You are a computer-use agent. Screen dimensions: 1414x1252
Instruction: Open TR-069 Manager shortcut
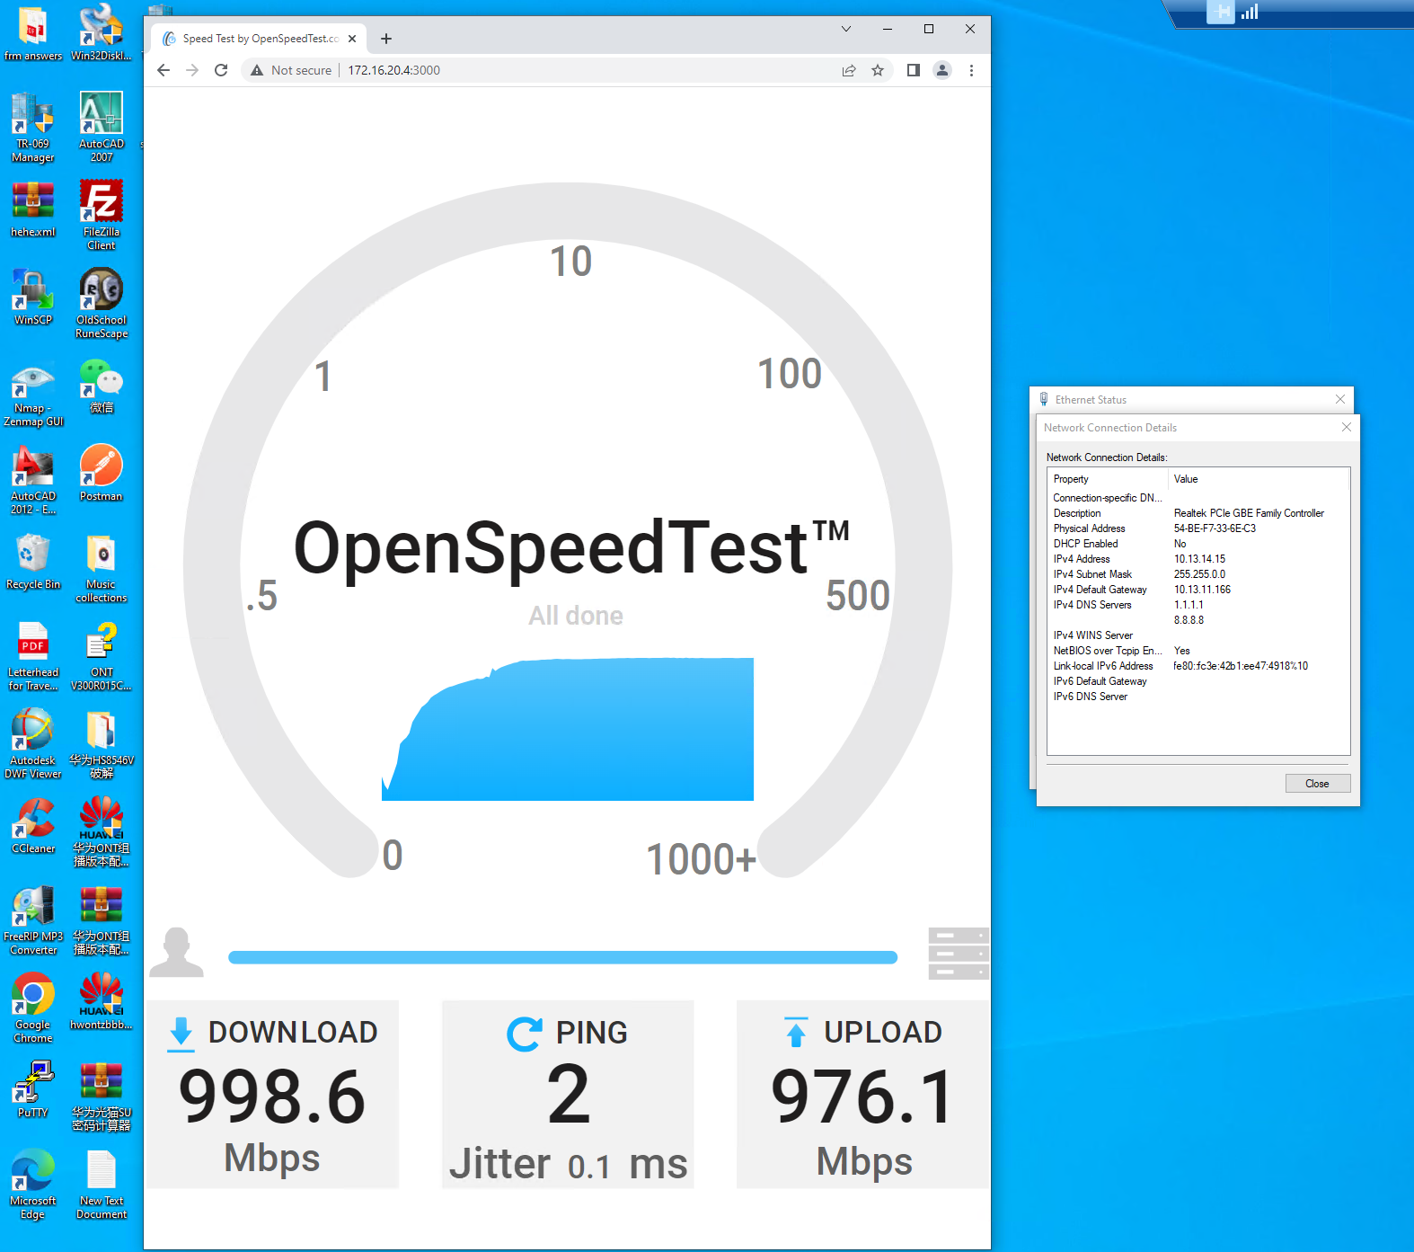(33, 128)
